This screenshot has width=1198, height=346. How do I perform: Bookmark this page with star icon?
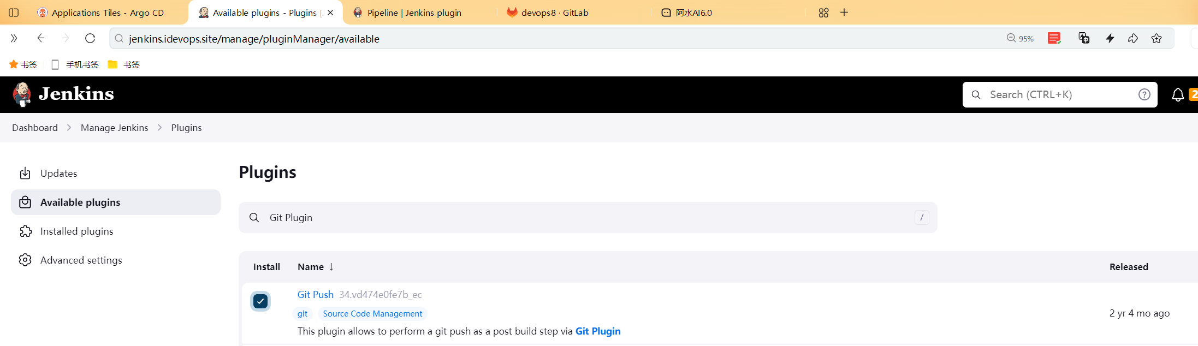point(1157,38)
